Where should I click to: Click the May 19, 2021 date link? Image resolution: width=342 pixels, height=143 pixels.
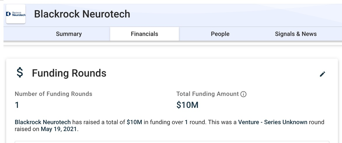(59, 129)
